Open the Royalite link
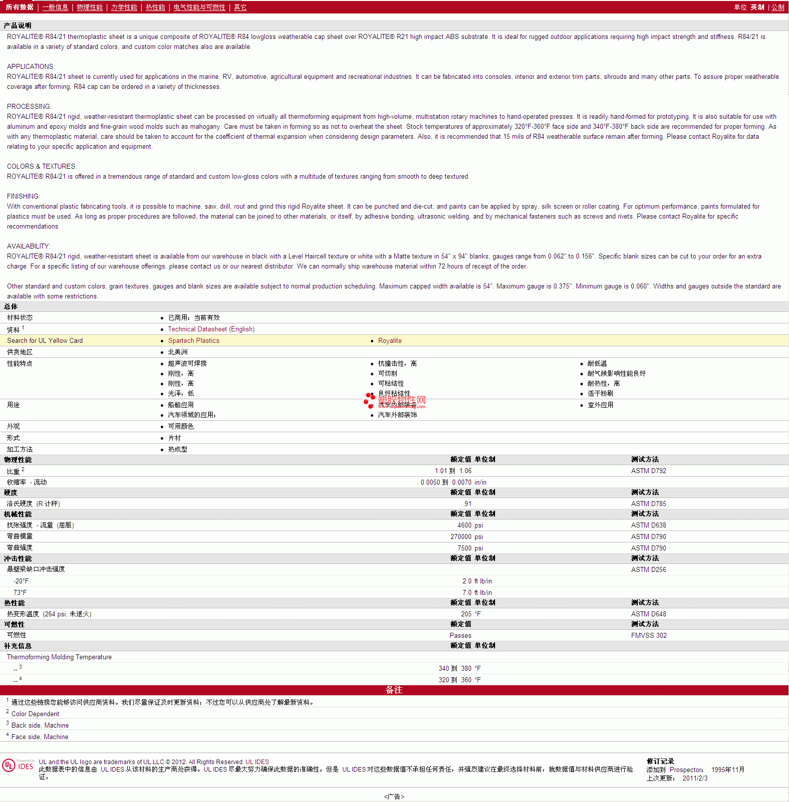789x802 pixels. pyautogui.click(x=390, y=340)
